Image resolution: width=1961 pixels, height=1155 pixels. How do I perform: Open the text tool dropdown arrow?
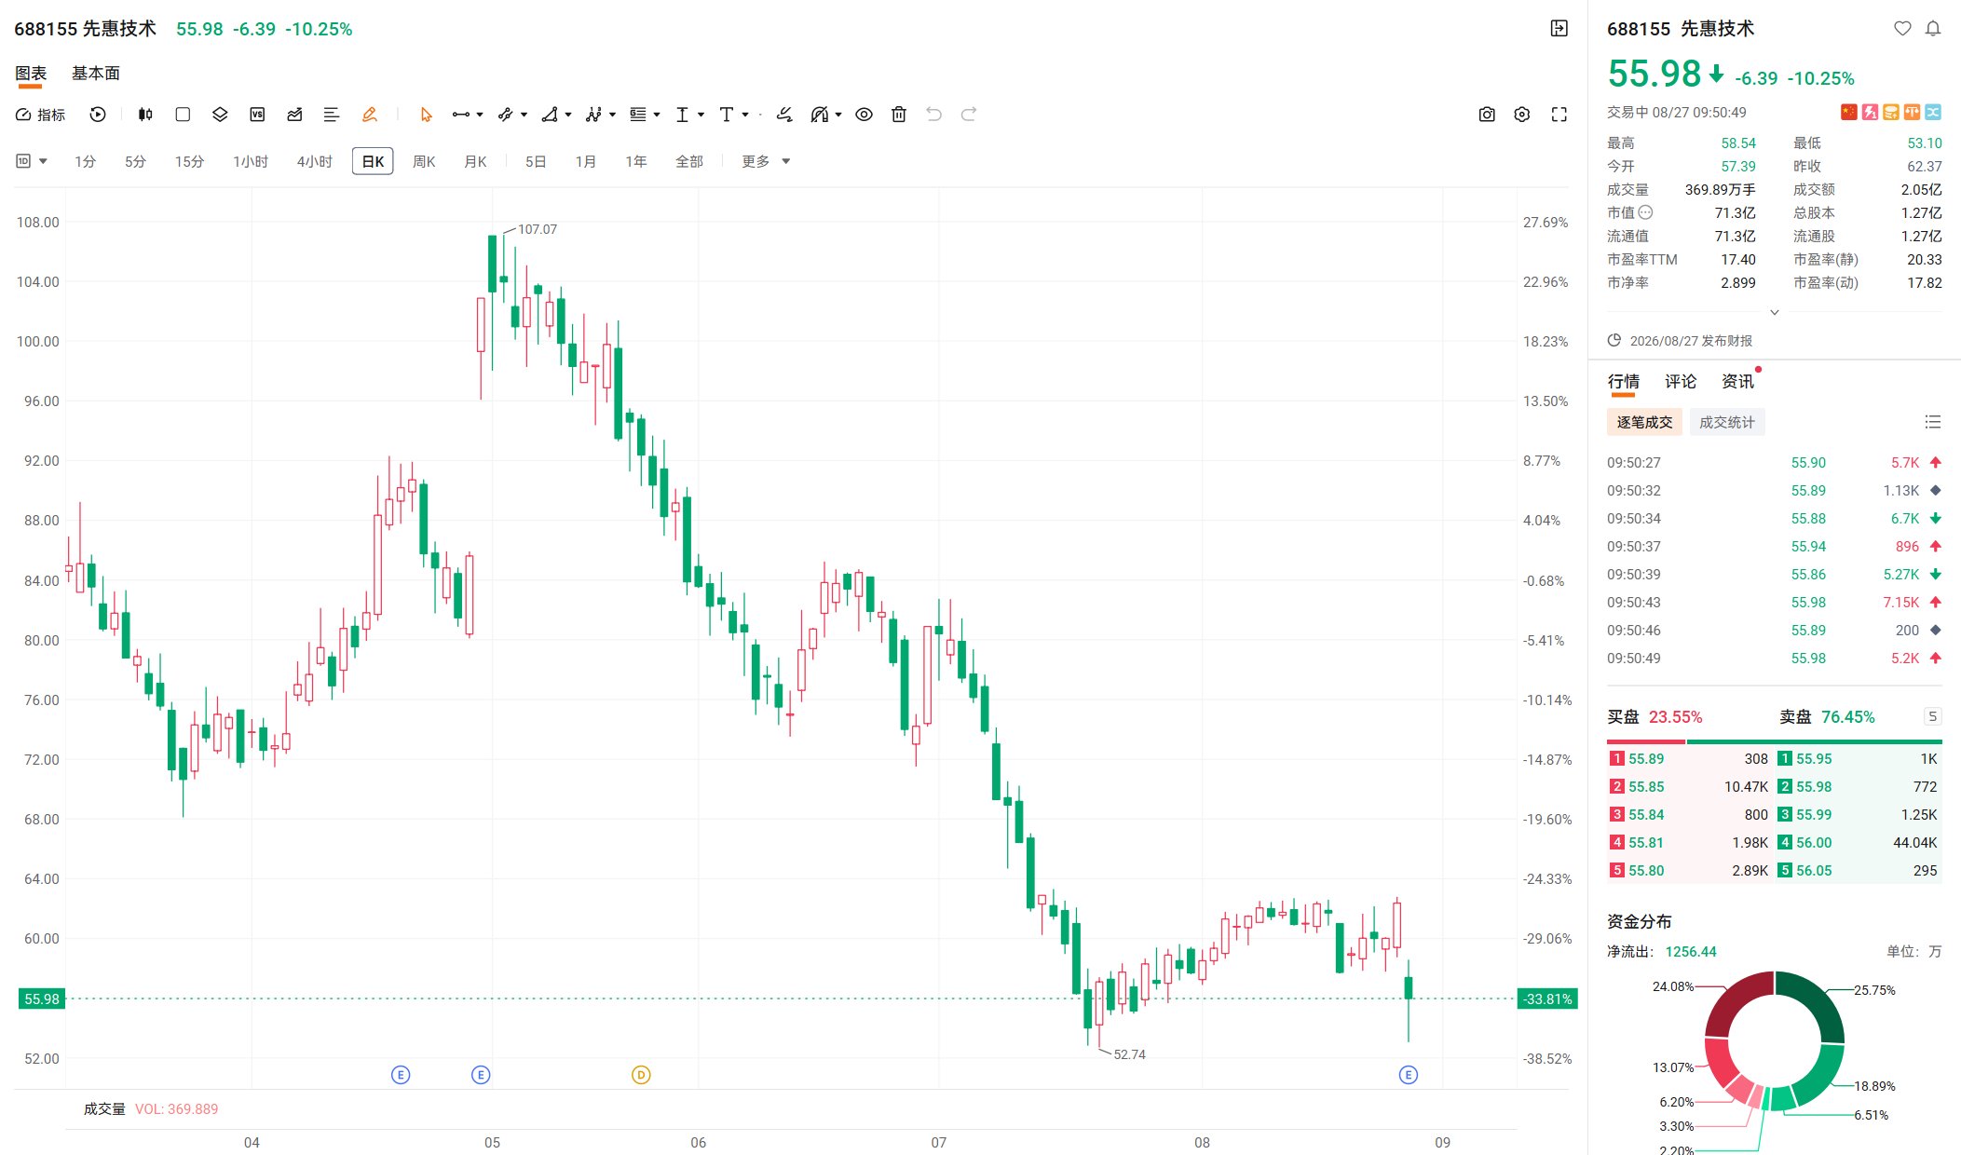745,115
